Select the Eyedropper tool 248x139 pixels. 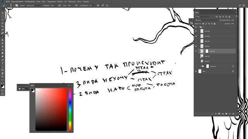2,30
